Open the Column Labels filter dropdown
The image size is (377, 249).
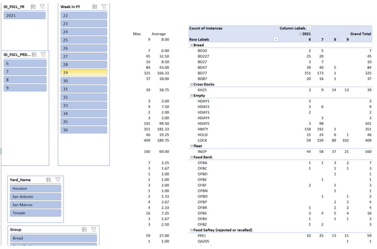pyautogui.click(x=309, y=28)
